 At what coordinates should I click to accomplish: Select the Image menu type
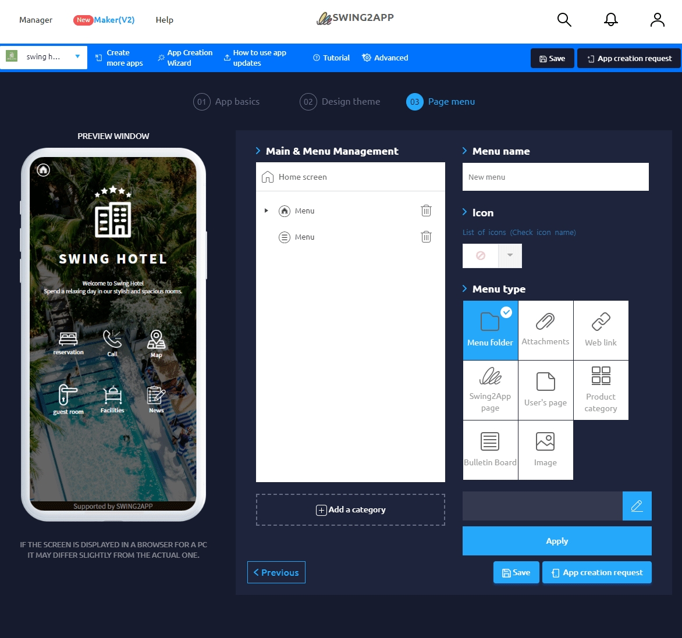coord(545,450)
